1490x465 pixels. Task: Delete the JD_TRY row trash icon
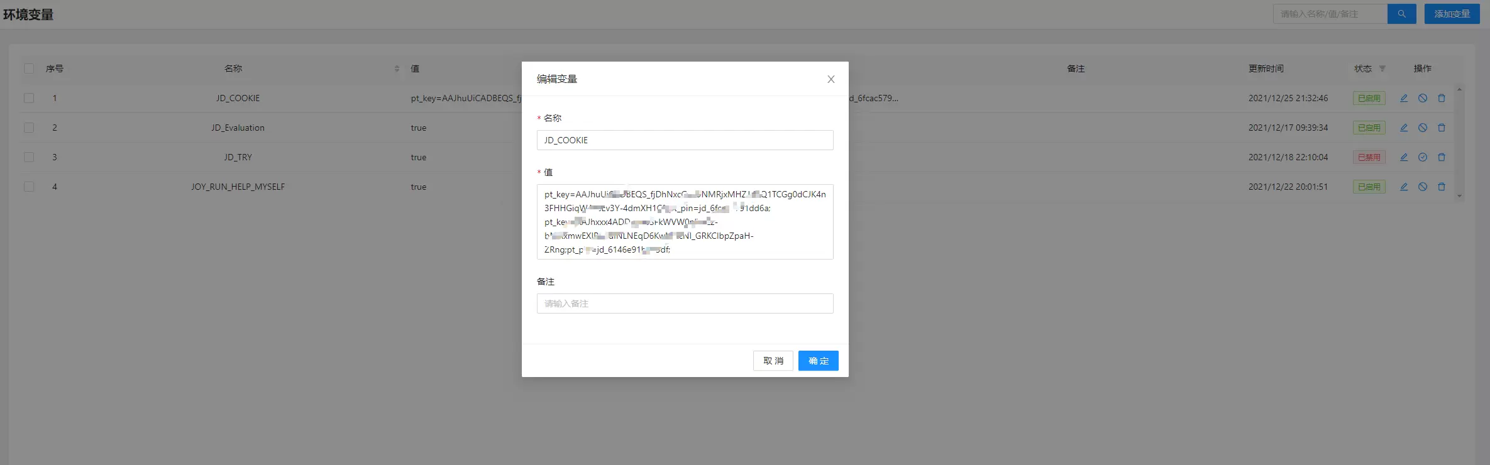(x=1442, y=157)
